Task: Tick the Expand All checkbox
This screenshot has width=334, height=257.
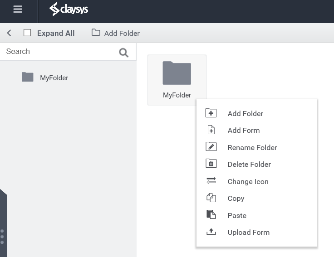Action: 27,33
